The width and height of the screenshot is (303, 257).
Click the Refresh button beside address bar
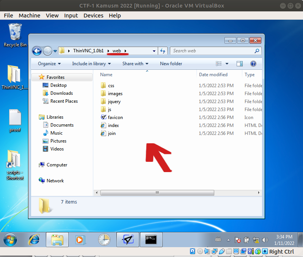coord(163,51)
